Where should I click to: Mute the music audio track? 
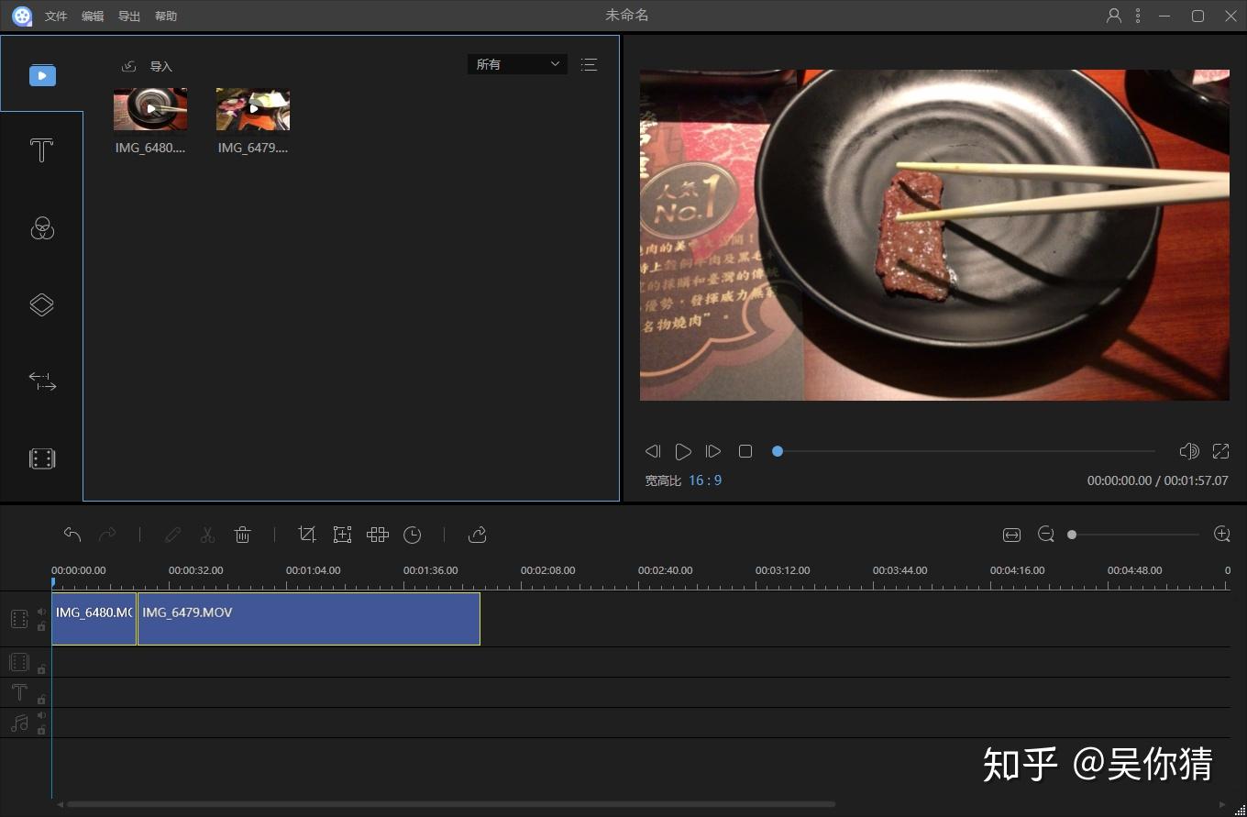41,715
